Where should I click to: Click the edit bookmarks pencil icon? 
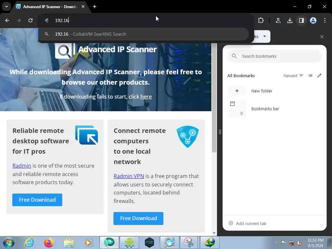319,76
